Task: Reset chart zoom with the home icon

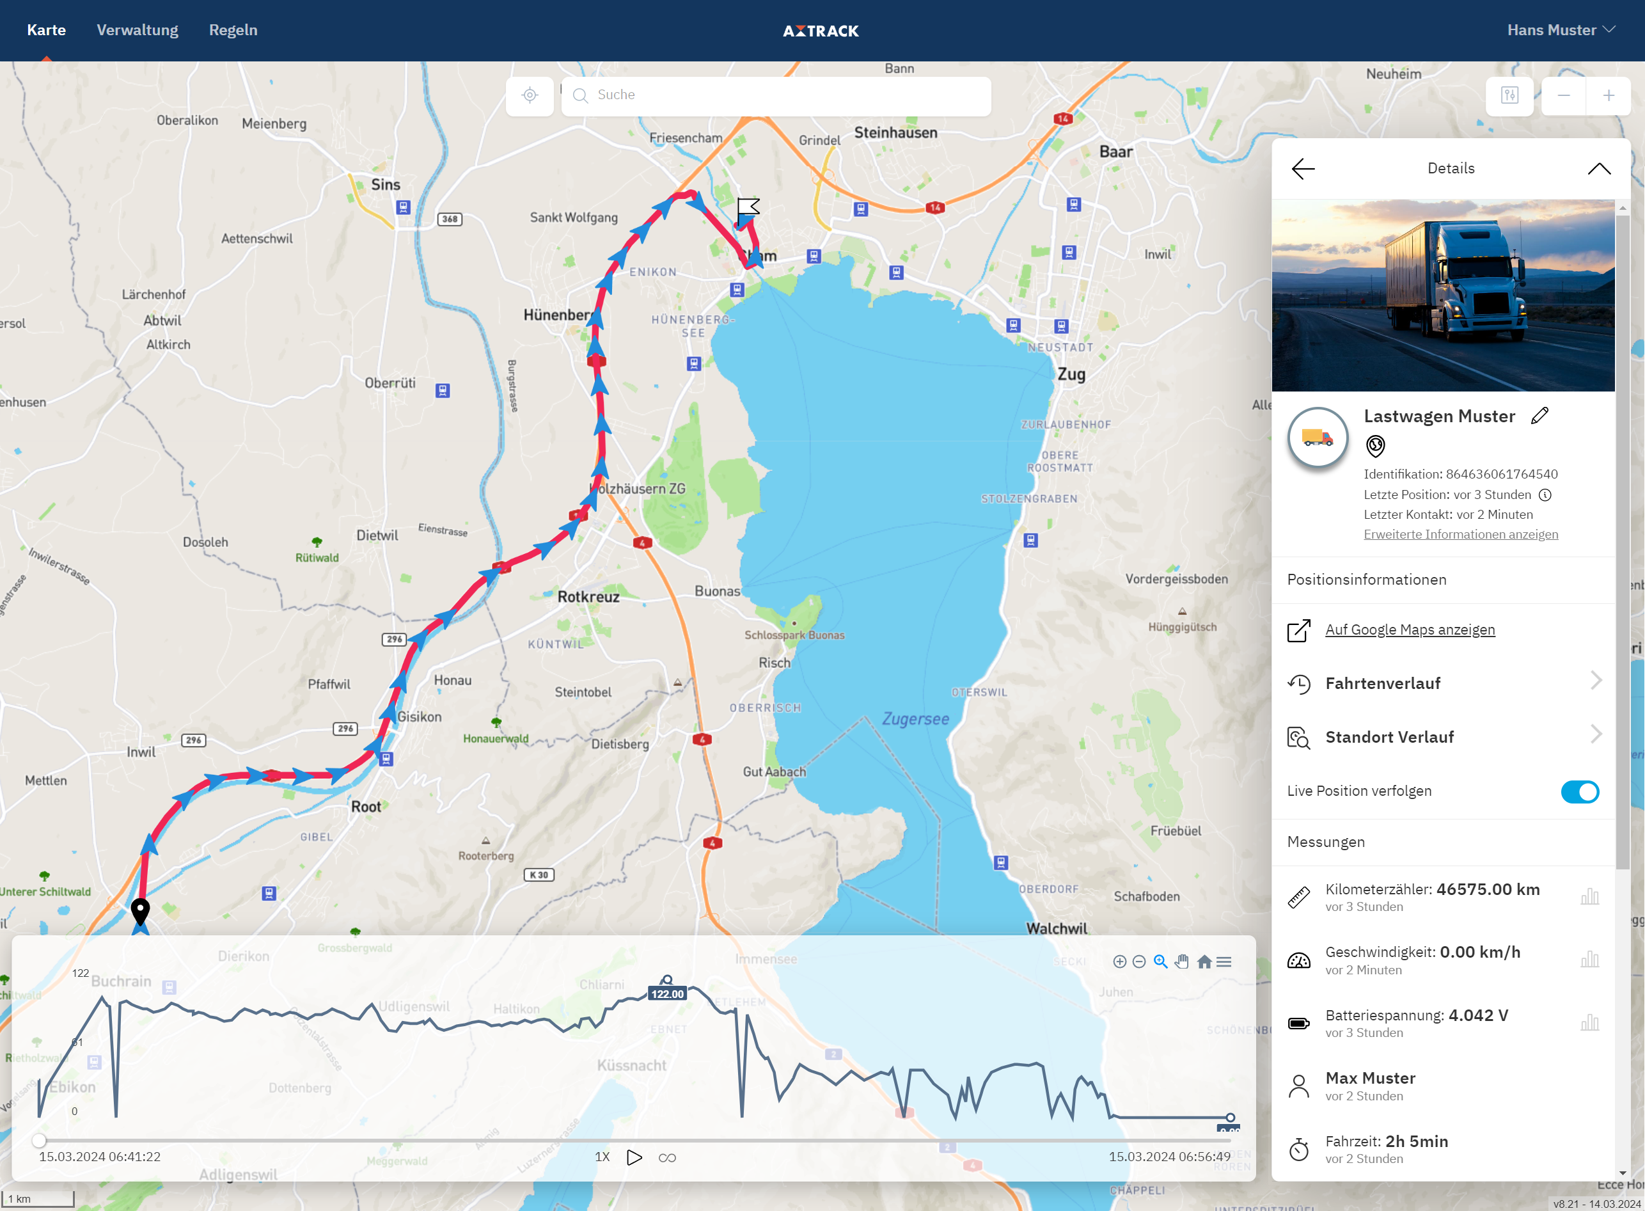Action: coord(1204,962)
